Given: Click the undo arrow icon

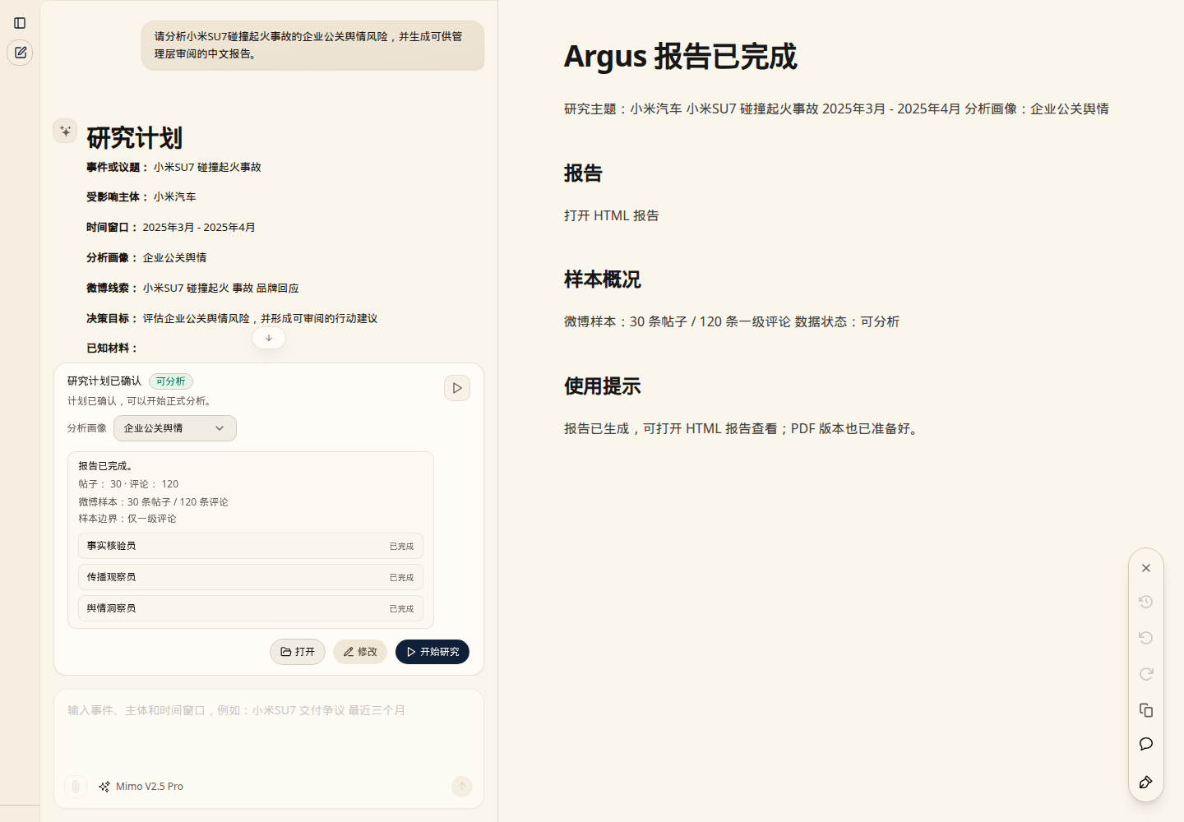Looking at the screenshot, I should [1146, 638].
